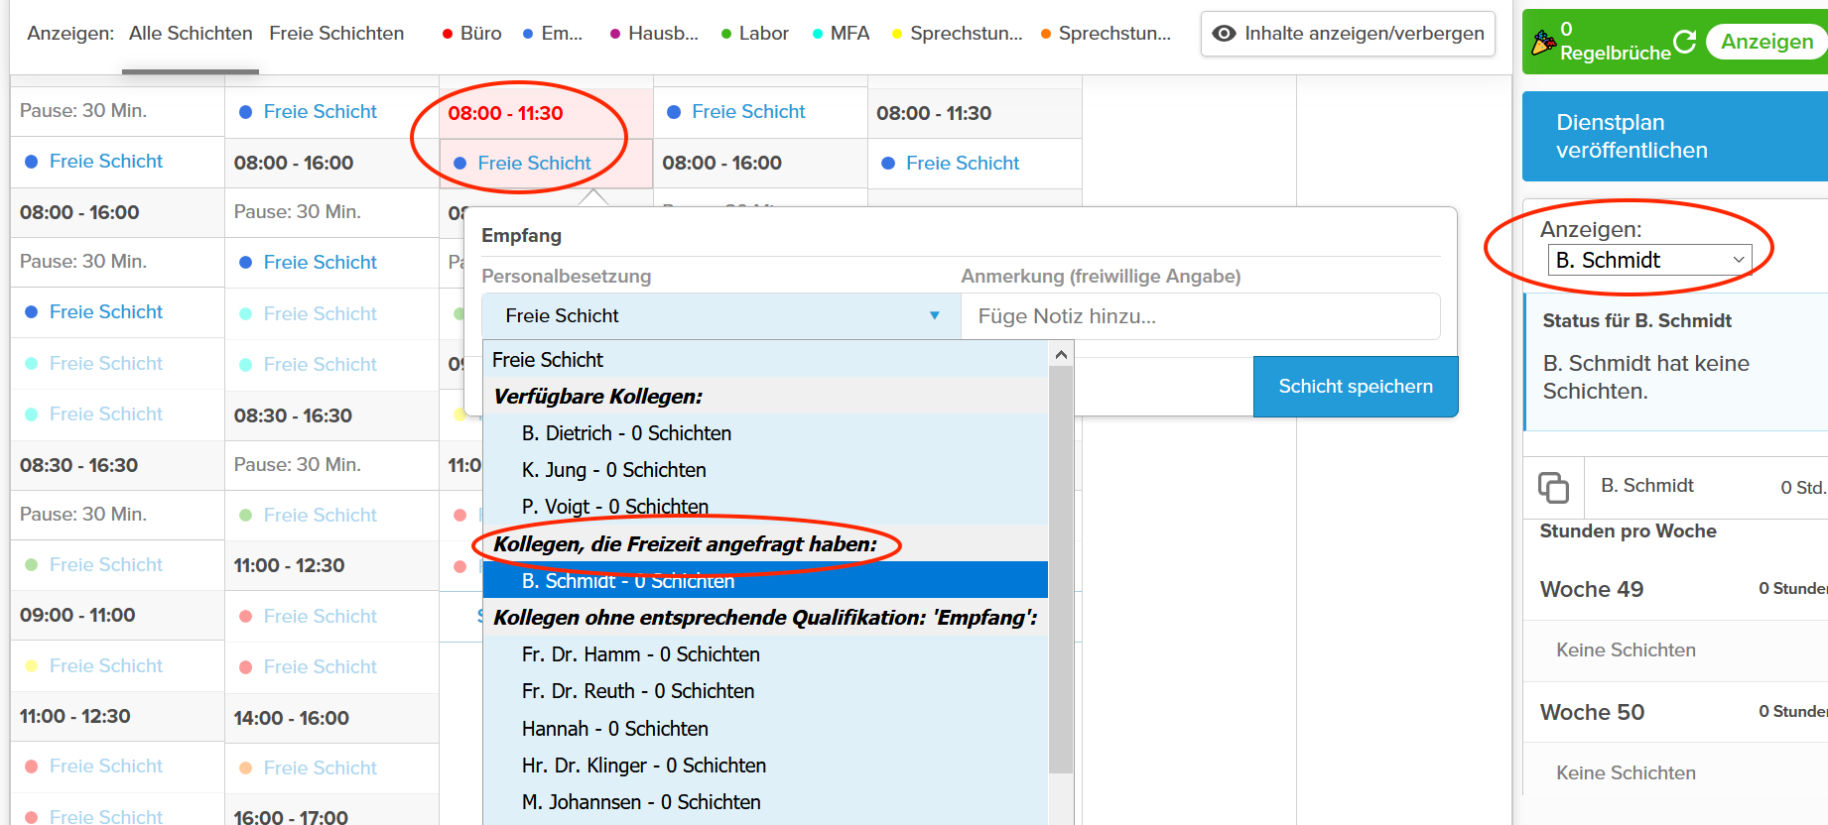Expand the Personalbesetzung dropdown arrow
This screenshot has height=825, width=1828.
(x=934, y=315)
